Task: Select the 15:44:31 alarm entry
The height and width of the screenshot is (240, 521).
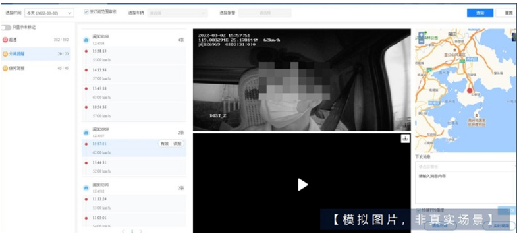Action: coord(134,167)
